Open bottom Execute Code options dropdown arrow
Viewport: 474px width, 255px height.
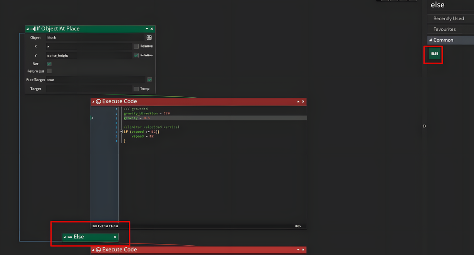[x=298, y=250]
